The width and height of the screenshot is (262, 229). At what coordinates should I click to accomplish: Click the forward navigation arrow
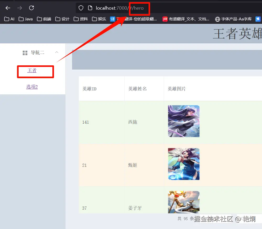[19, 8]
